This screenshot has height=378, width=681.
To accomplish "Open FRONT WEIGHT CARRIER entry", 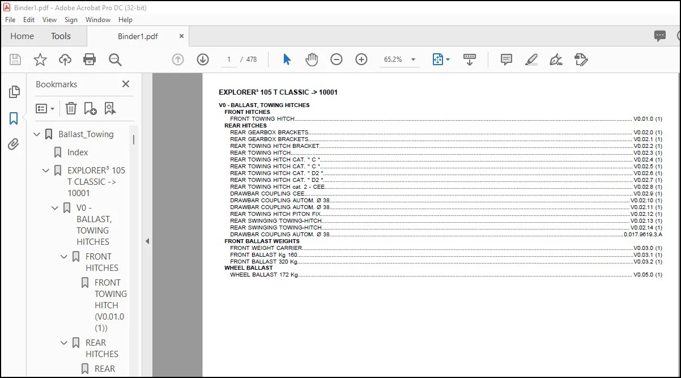I will coord(446,248).
